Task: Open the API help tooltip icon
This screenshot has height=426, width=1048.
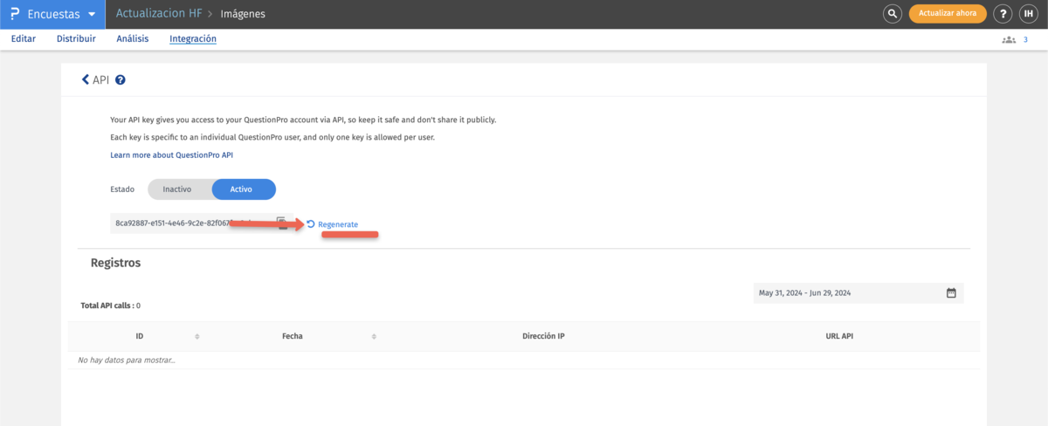Action: click(121, 80)
